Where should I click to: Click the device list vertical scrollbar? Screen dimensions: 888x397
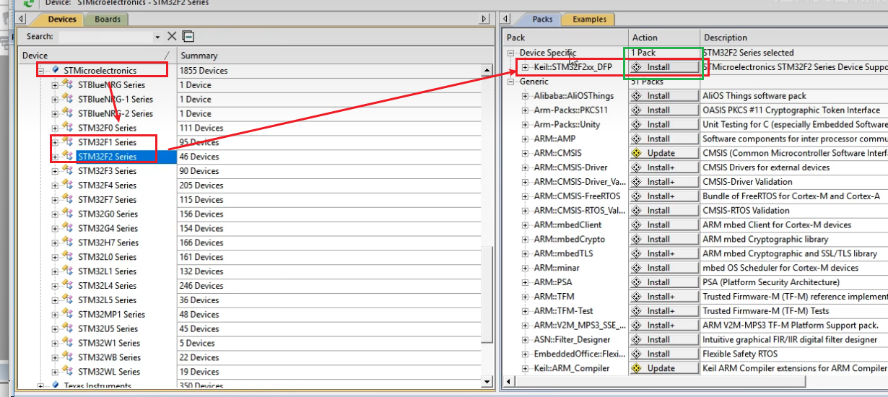tap(488, 294)
